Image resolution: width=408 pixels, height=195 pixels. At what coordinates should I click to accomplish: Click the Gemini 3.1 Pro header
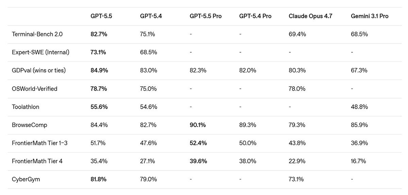pyautogui.click(x=369, y=16)
